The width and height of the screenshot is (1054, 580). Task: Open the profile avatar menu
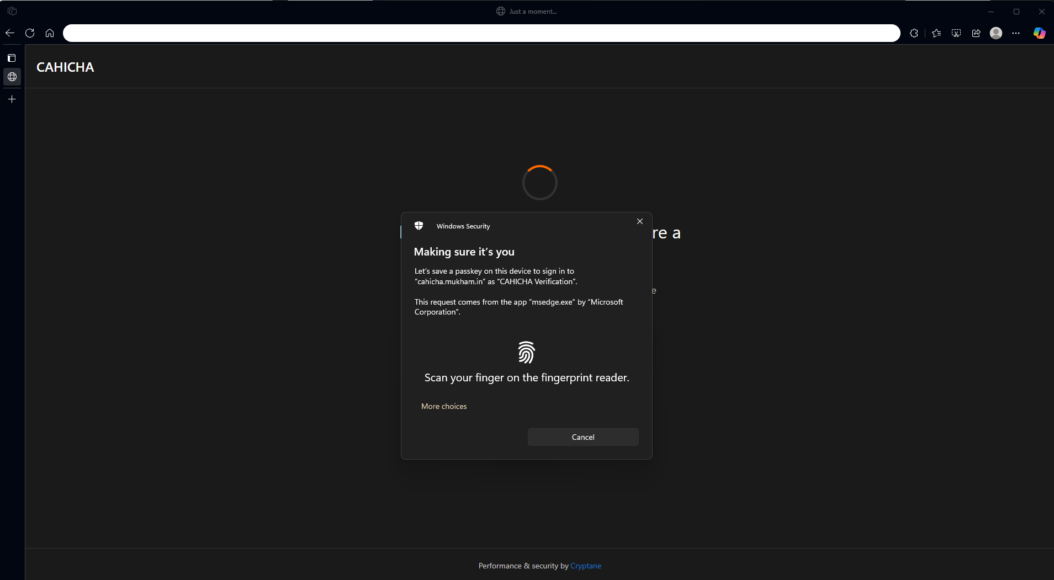click(996, 33)
